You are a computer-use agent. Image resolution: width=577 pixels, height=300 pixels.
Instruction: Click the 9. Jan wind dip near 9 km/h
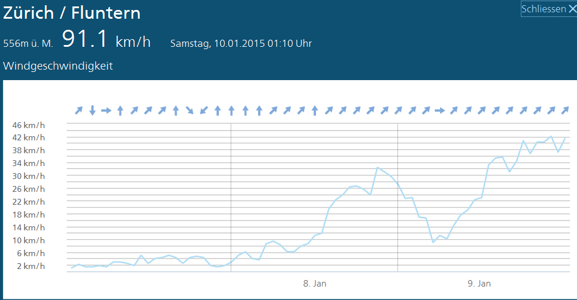click(x=433, y=242)
